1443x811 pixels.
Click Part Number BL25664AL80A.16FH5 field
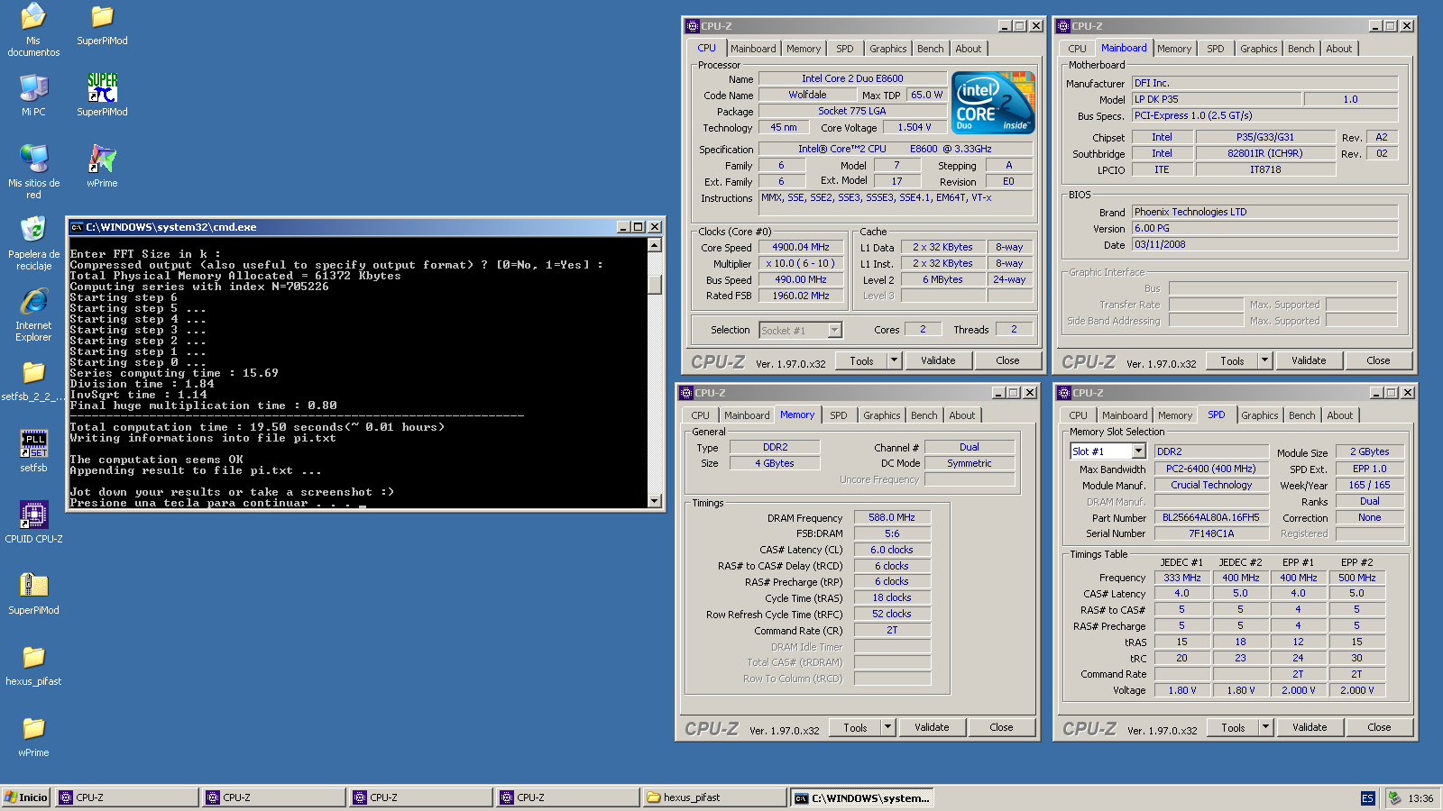(x=1211, y=517)
